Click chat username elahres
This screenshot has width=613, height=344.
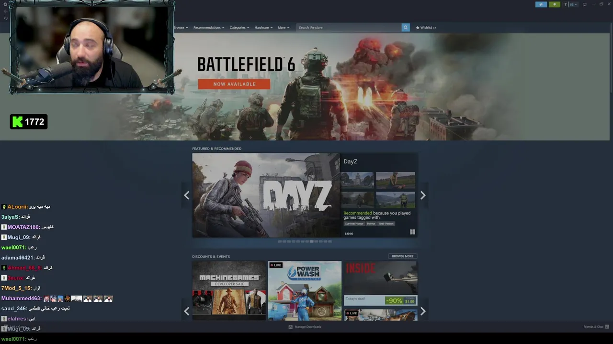click(x=17, y=319)
